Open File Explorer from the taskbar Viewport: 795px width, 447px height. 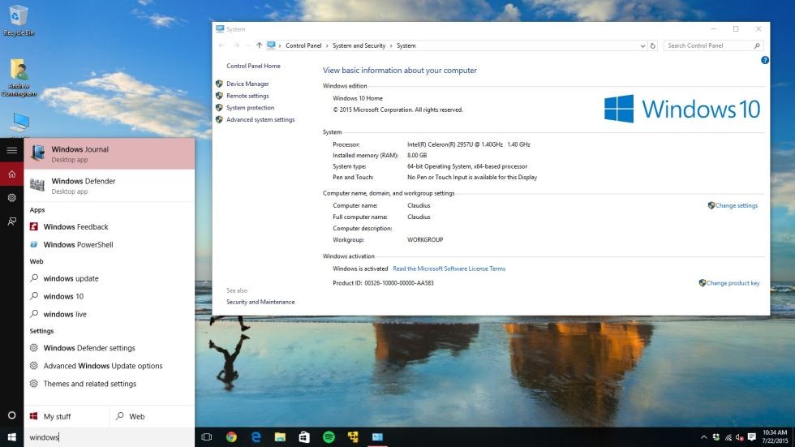click(280, 437)
